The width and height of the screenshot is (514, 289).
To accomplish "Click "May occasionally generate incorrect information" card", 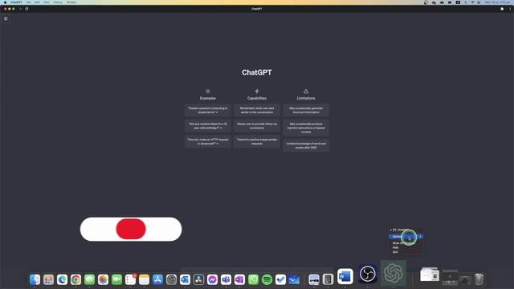I will (306, 110).
